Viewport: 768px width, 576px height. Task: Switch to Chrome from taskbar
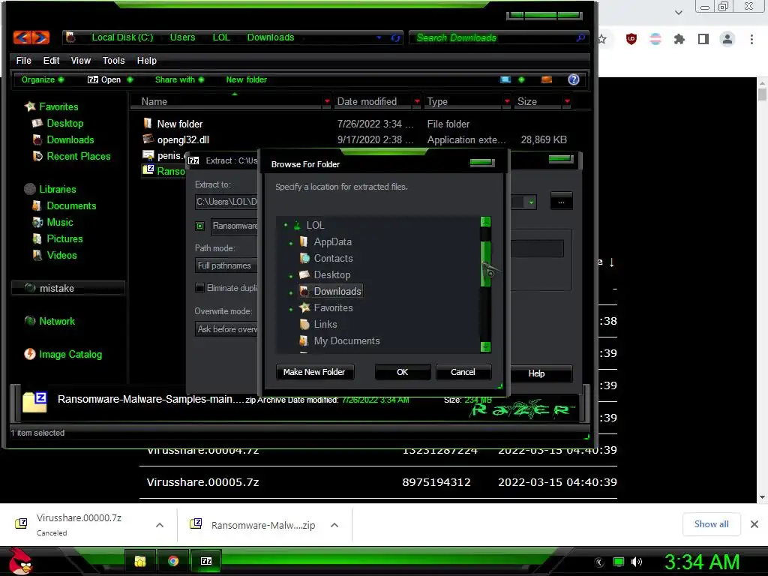click(x=173, y=561)
